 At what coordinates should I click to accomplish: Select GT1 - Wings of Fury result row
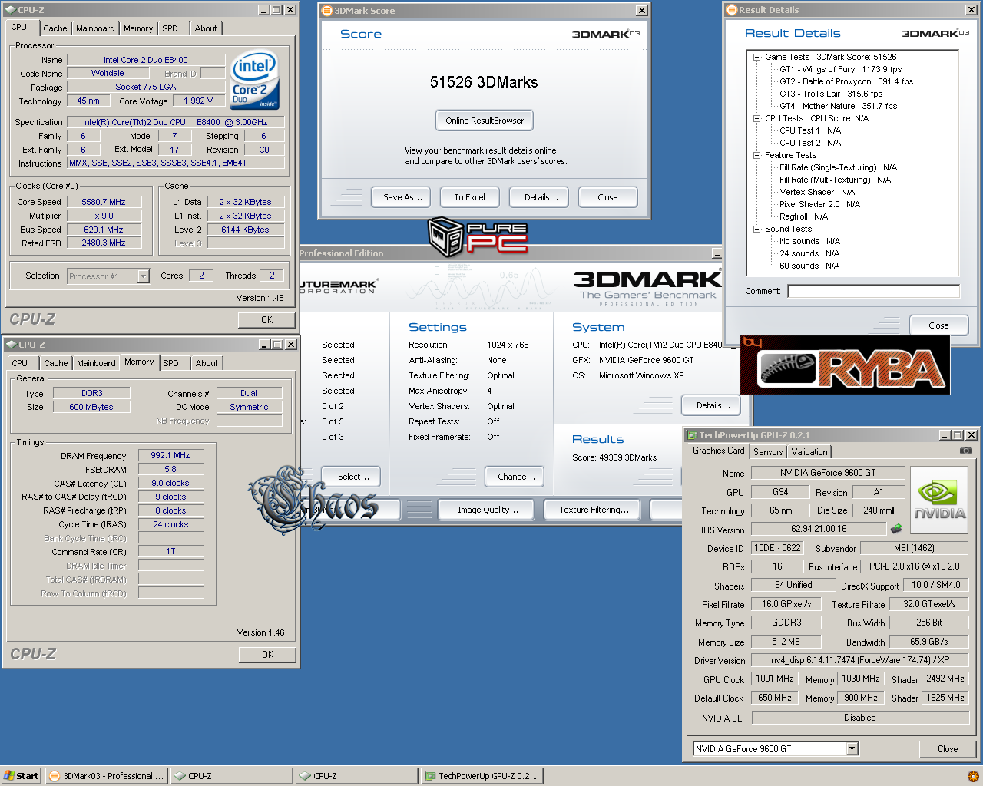point(840,69)
